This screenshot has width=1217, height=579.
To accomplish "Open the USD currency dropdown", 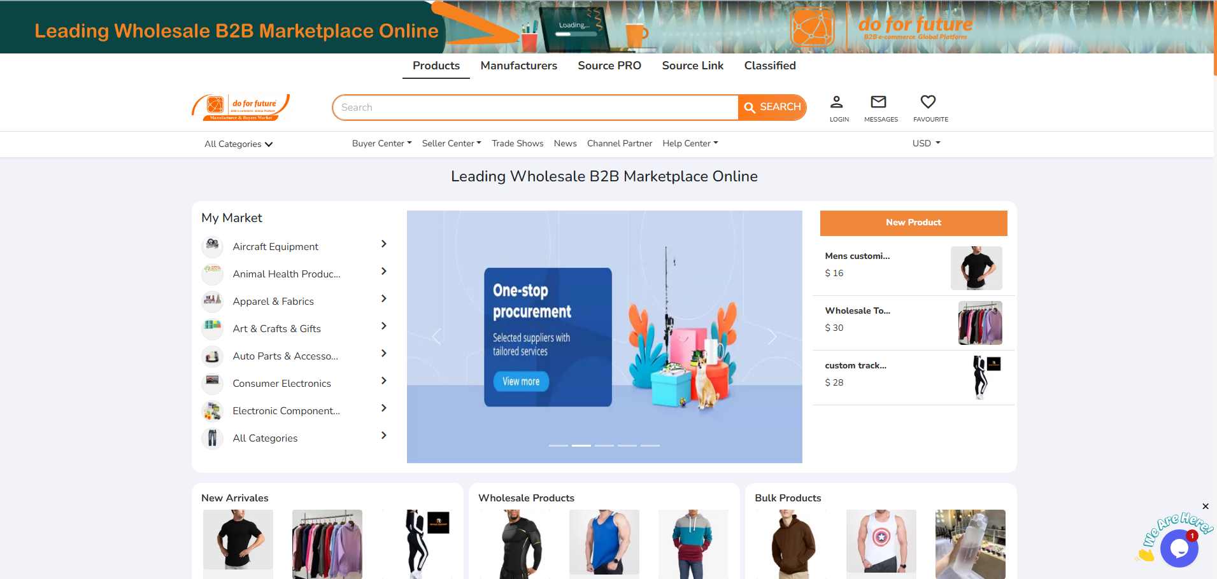I will coord(926,143).
